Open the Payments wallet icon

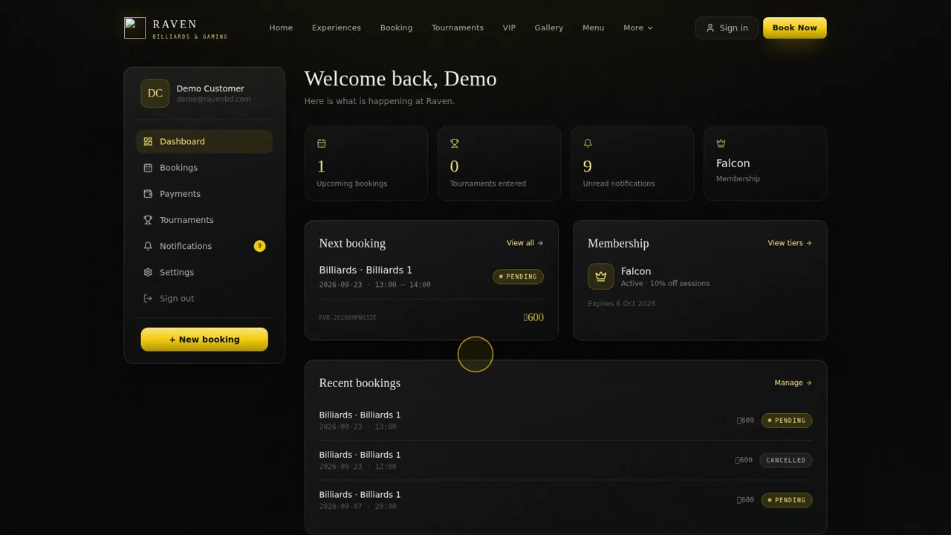[x=148, y=194]
